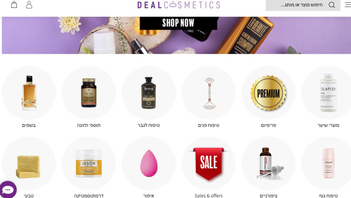Open the red SALE ribbon category
The image size is (351, 198).
tap(208, 164)
